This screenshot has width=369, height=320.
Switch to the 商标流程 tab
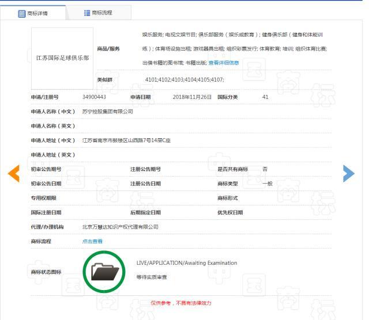click(99, 13)
